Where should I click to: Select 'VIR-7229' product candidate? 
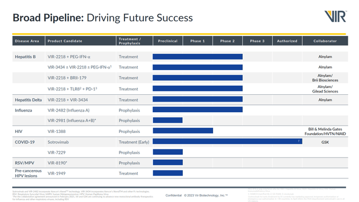pyautogui.click(x=57, y=153)
